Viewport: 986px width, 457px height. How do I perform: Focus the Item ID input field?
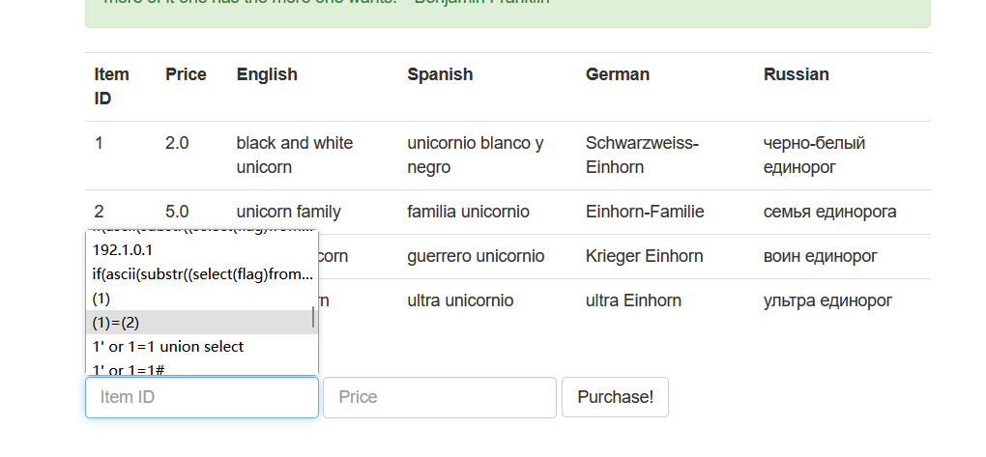pyautogui.click(x=202, y=397)
